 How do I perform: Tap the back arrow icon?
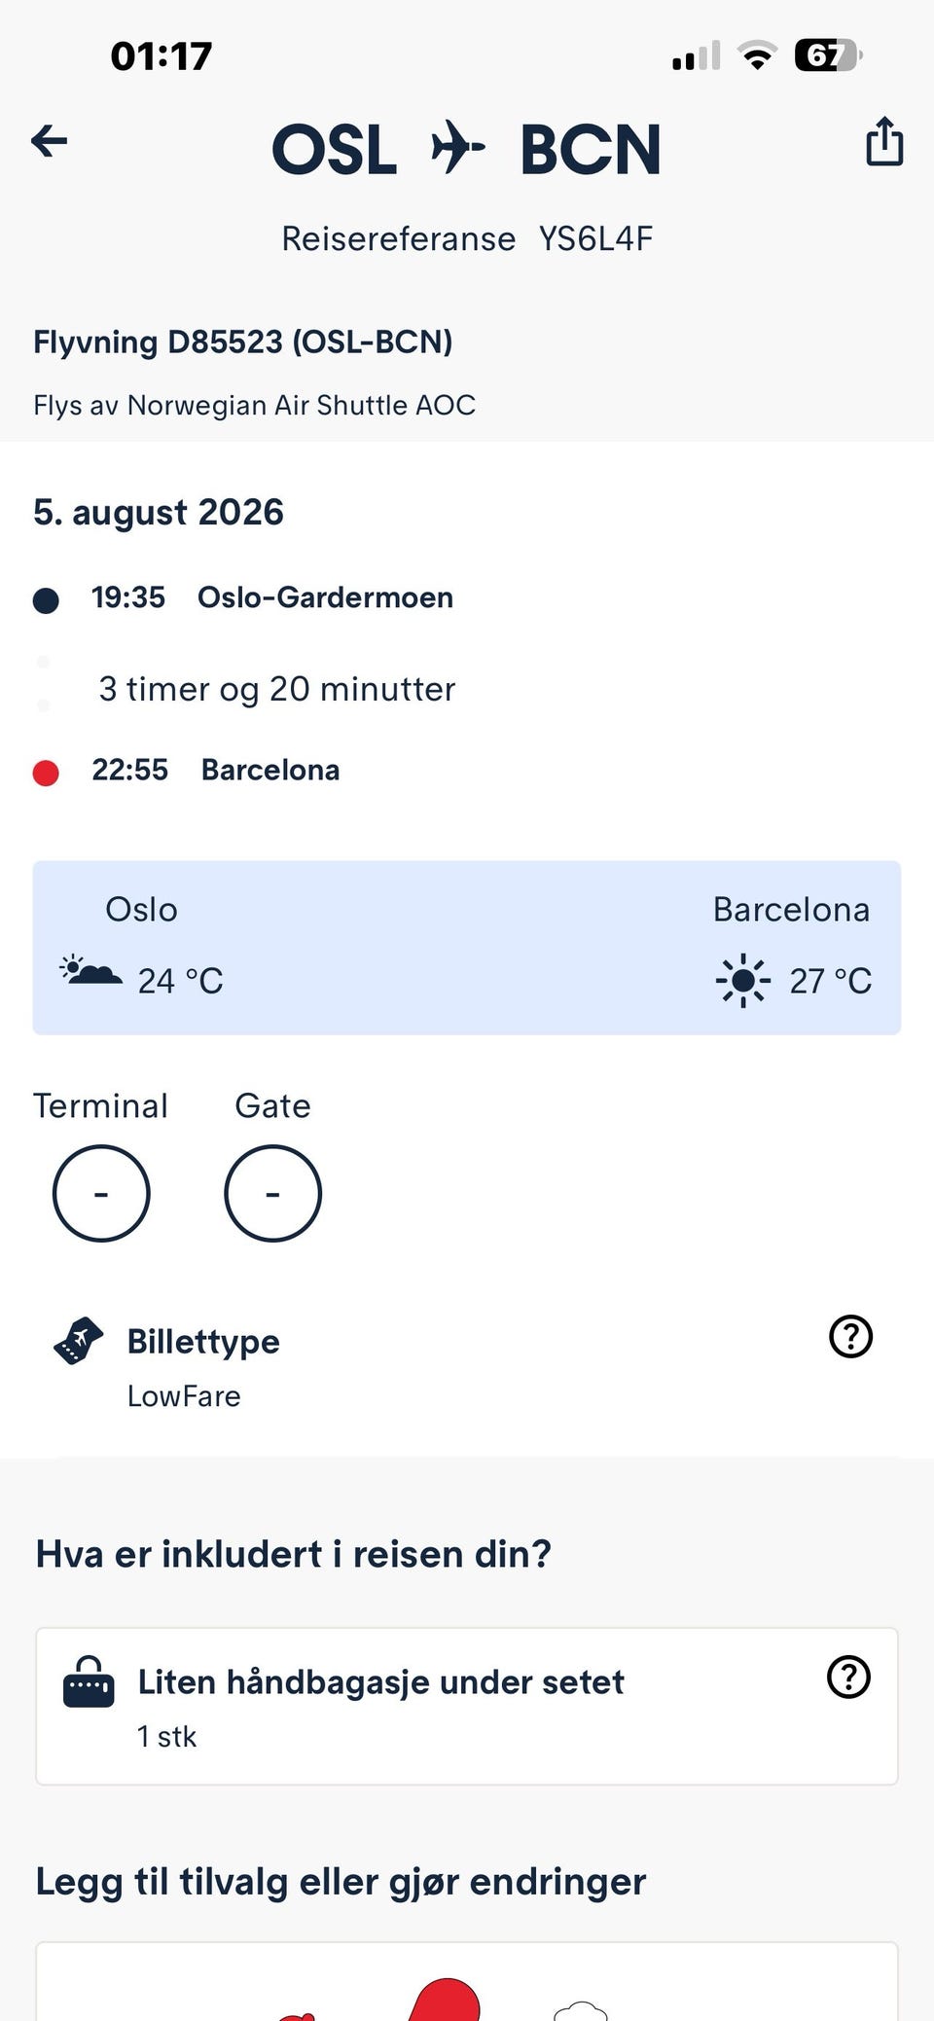point(49,142)
